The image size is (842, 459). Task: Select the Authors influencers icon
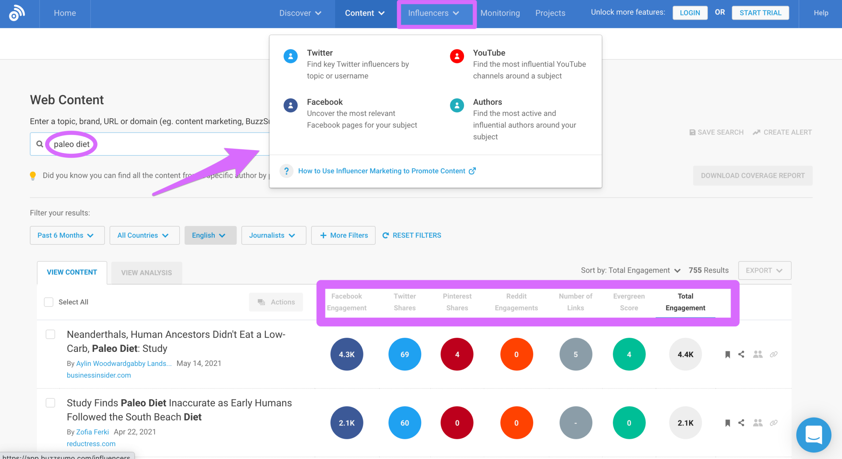[x=457, y=105]
